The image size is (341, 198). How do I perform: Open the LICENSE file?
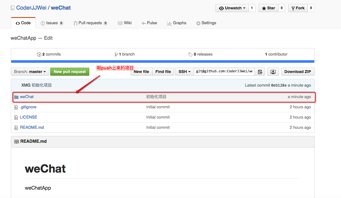click(x=29, y=117)
